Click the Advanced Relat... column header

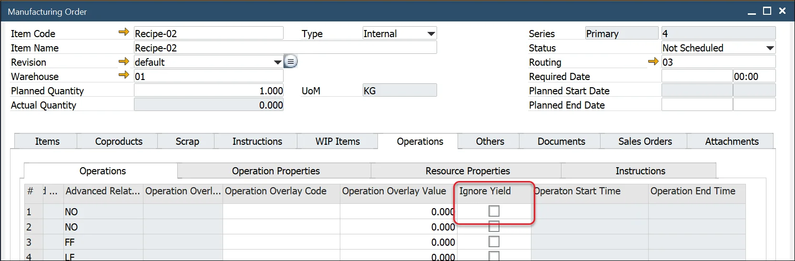pos(103,191)
